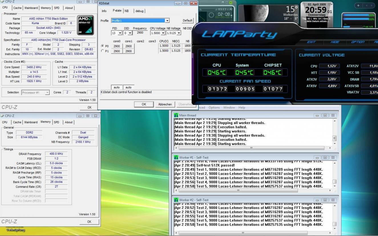Click the Prime95 icon in the Worker #1 title bar
The image size is (378, 236).
(176, 157)
